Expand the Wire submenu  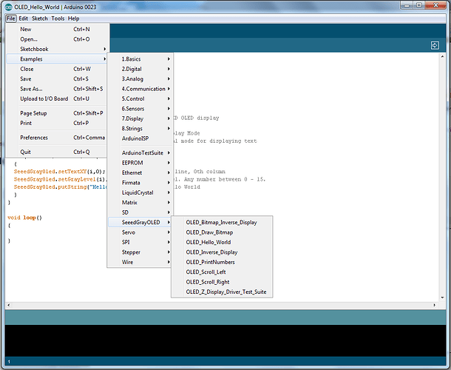140,262
